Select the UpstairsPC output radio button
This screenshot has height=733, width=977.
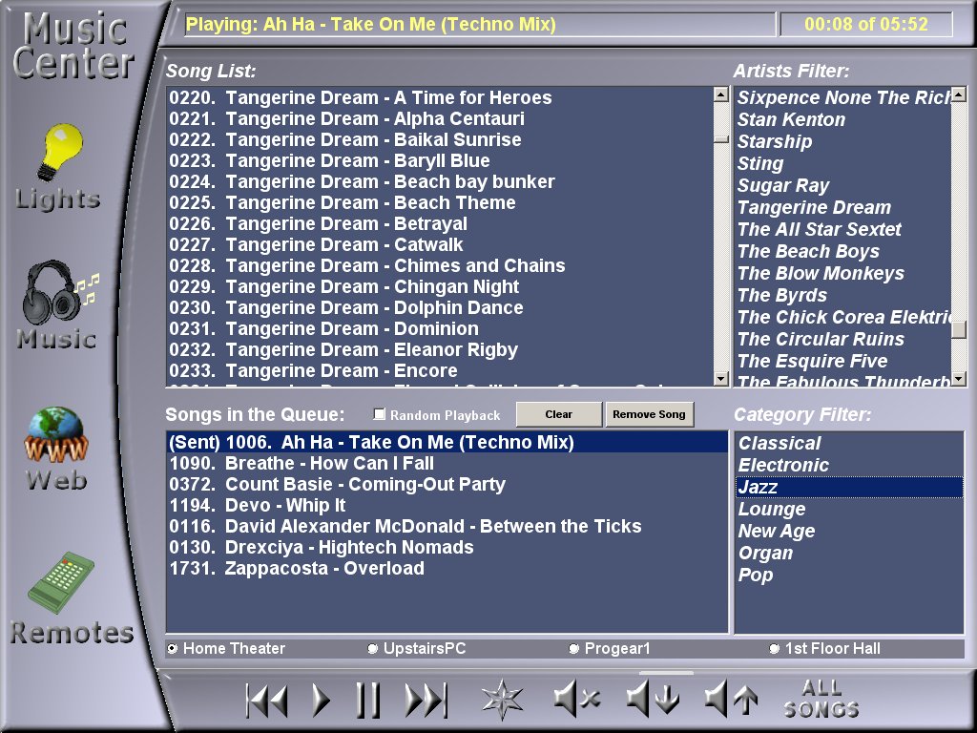373,649
